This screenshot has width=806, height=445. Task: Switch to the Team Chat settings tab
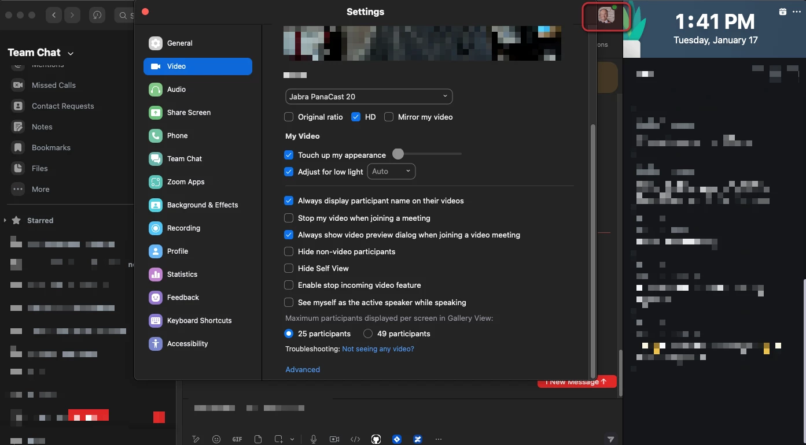coord(198,159)
